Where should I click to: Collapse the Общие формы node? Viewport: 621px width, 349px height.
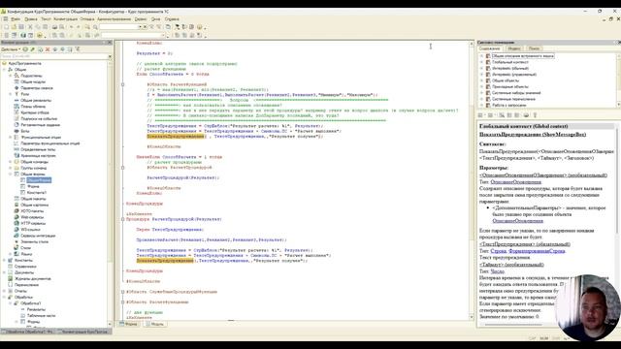point(11,174)
